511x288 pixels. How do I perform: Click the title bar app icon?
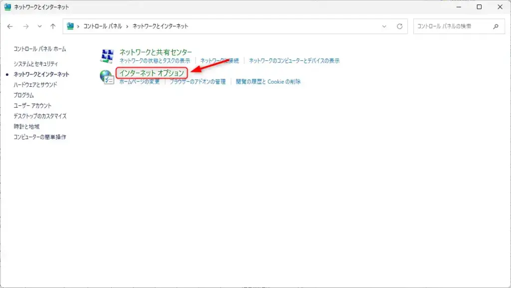coord(8,7)
